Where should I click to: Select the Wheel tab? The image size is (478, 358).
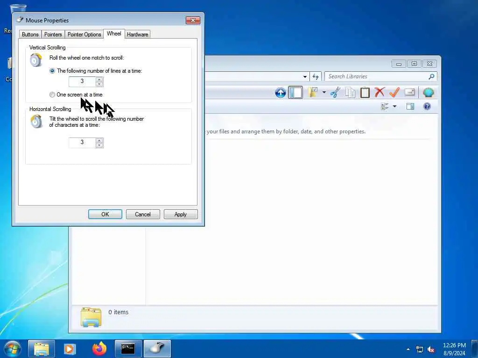pyautogui.click(x=114, y=34)
